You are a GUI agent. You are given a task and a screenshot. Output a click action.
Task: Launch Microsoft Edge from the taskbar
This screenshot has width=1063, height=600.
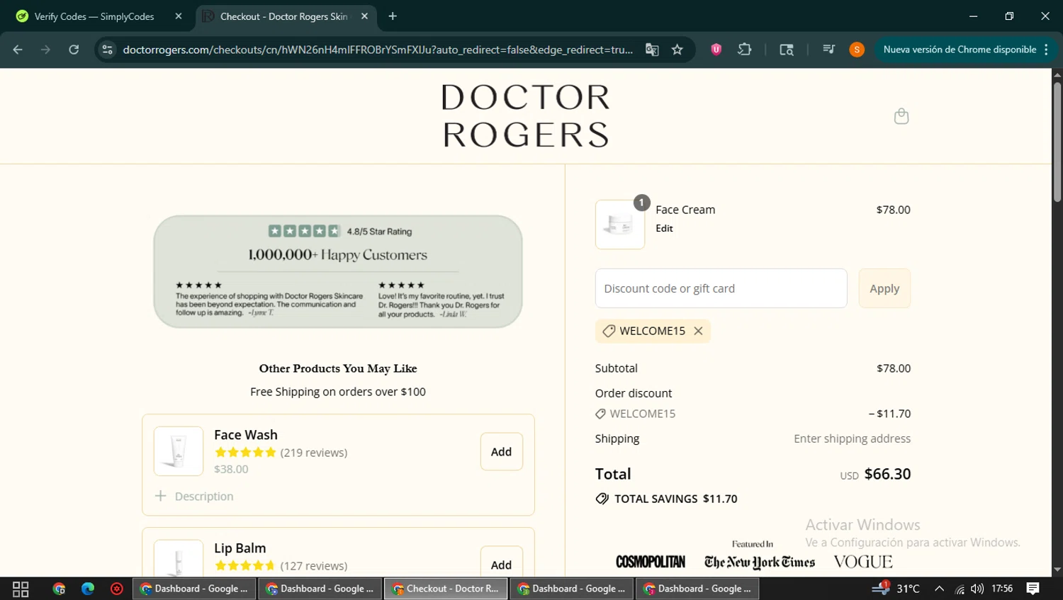[x=88, y=589]
